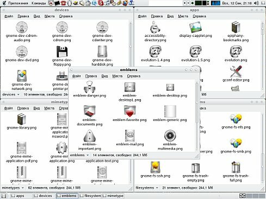
Task: Open Места menu in emblems window
Action: click(x=117, y=76)
